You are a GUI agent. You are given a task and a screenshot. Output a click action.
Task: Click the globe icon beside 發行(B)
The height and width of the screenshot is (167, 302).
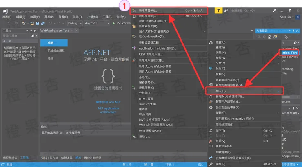(x=211, y=68)
